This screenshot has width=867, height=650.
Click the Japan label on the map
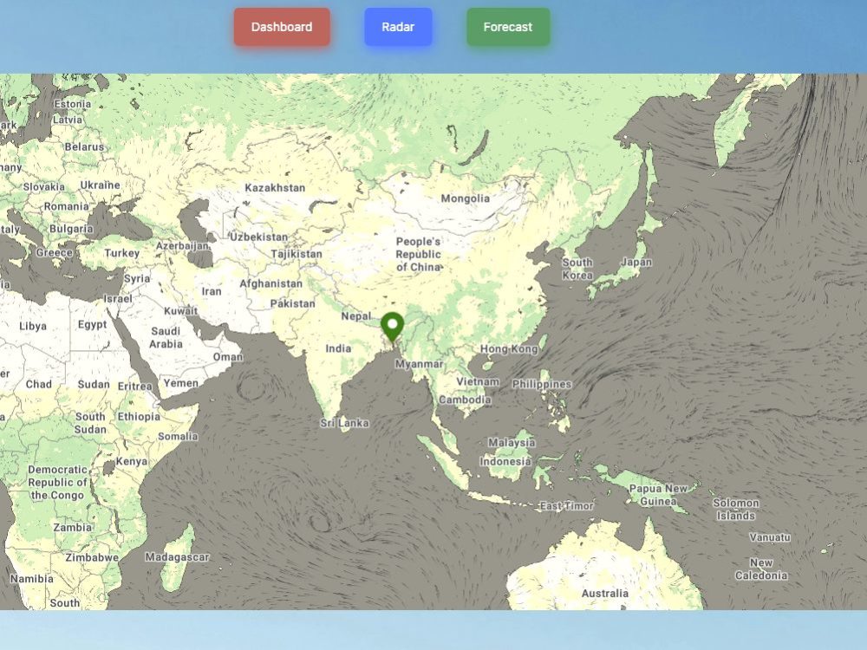coord(636,262)
